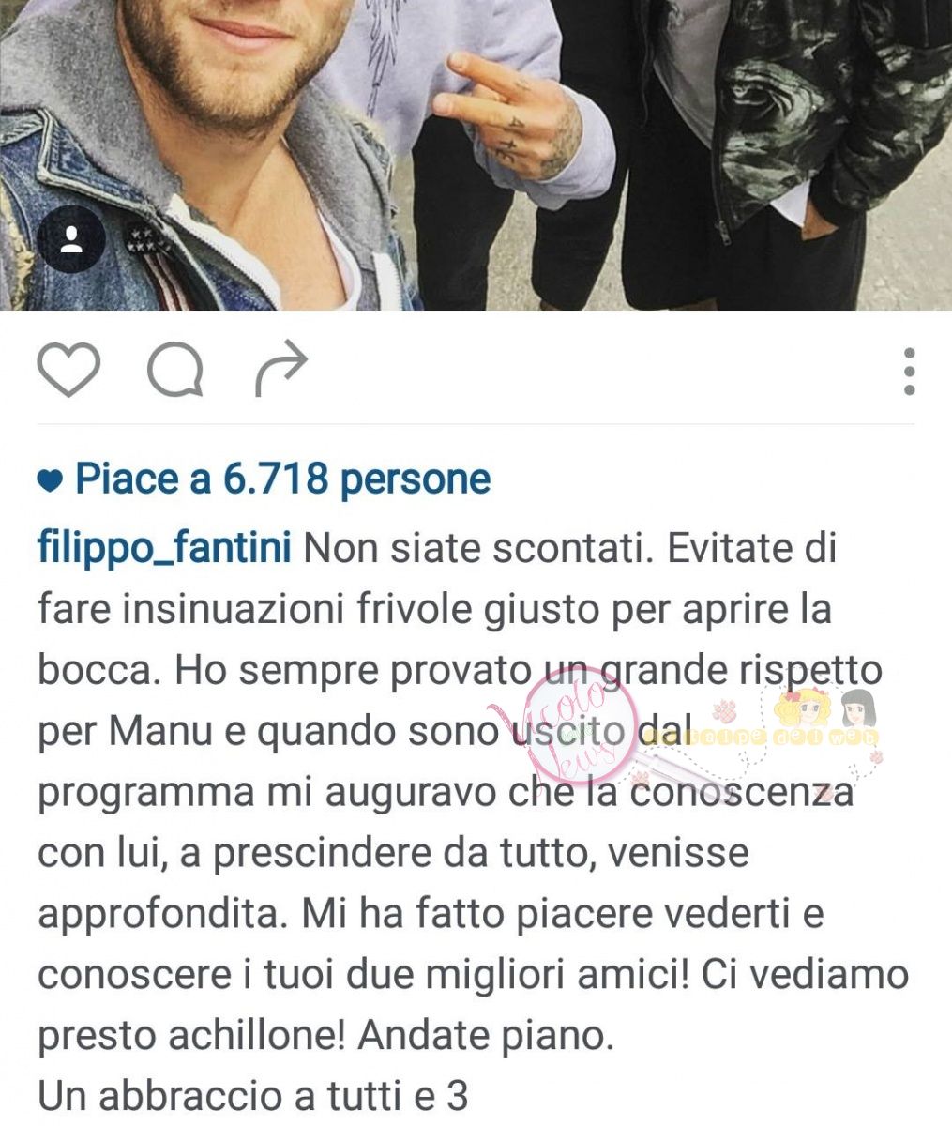Tap the share arrow icon
The height and width of the screenshot is (1126, 952).
[281, 370]
